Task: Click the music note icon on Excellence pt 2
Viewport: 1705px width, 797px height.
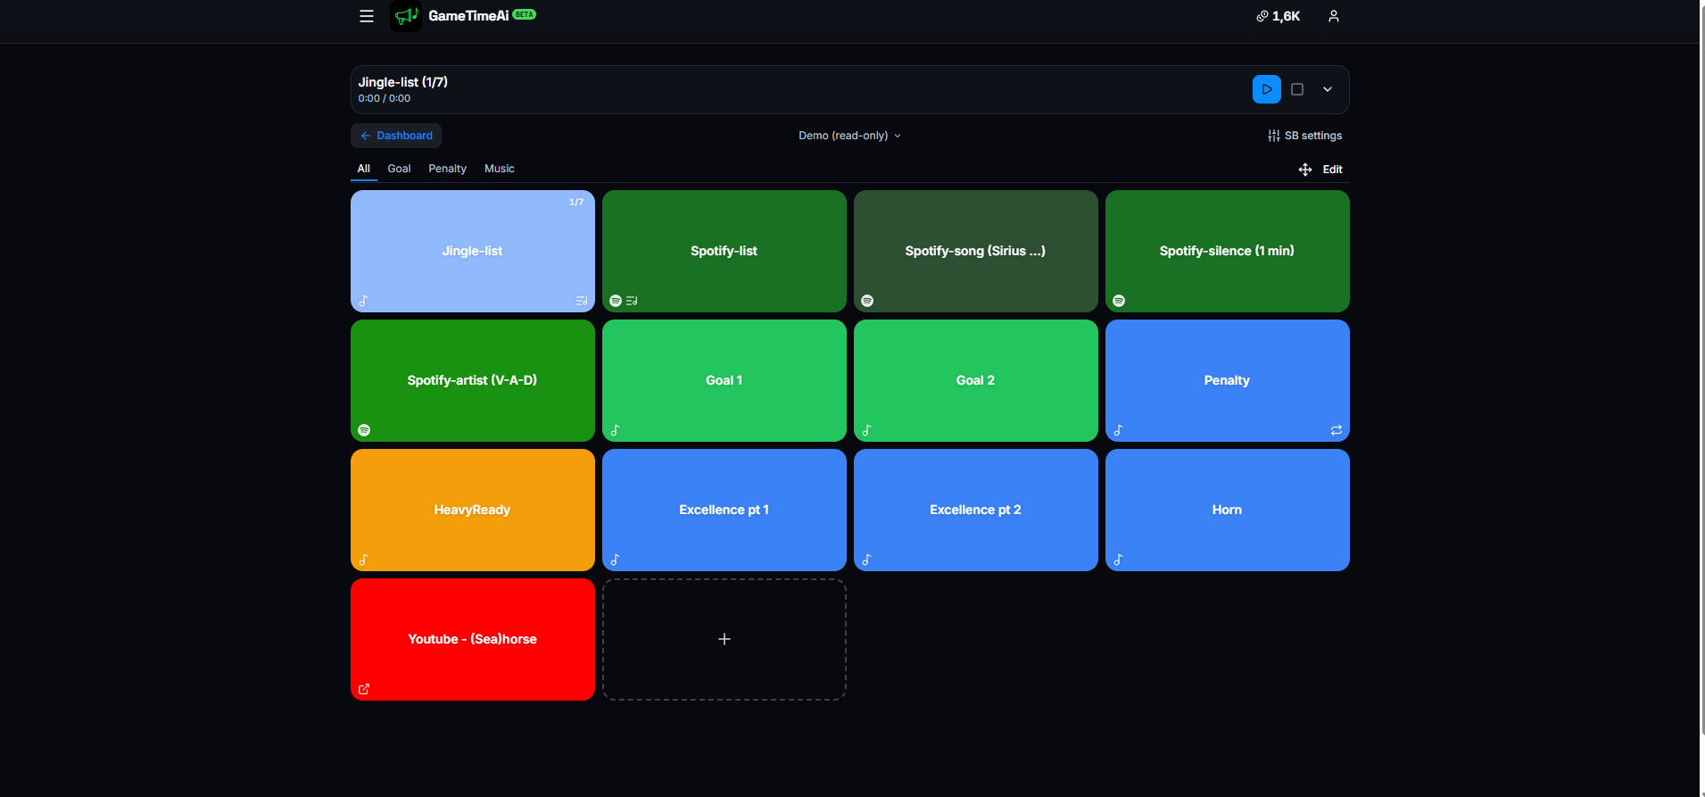Action: point(866,560)
